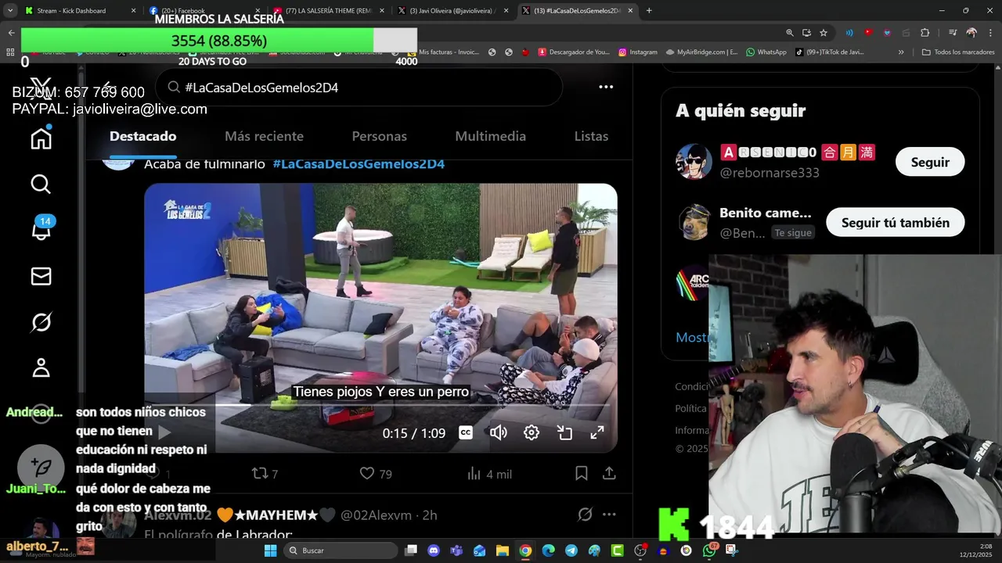Open new browser tab with plus
Screen dimensions: 1002x563
point(649,11)
